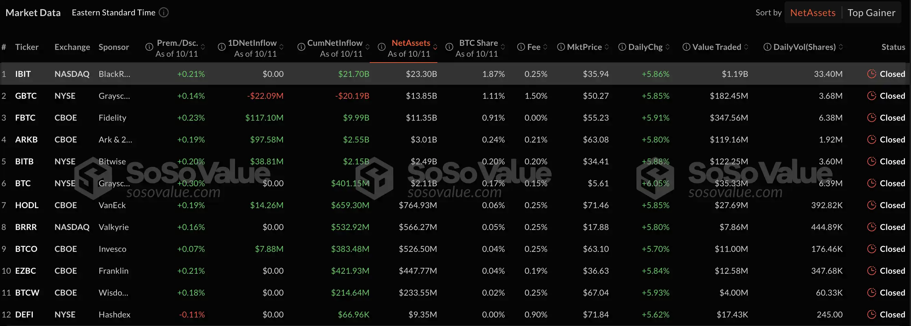Click info icon beside CumNetInflow header
This screenshot has width=911, height=326.
[x=301, y=47]
